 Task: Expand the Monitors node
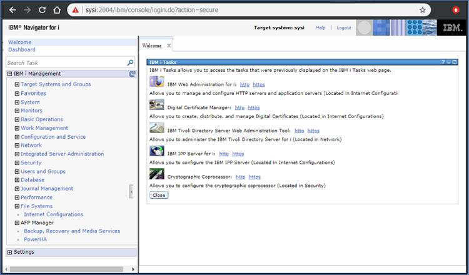click(17, 111)
